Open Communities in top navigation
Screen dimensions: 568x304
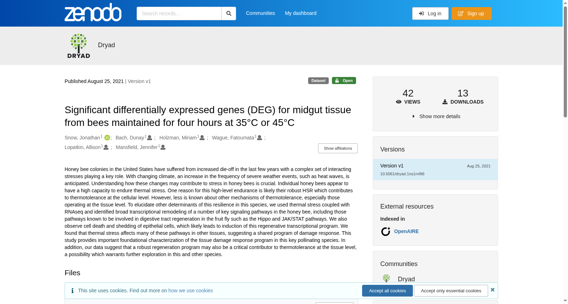(x=261, y=13)
